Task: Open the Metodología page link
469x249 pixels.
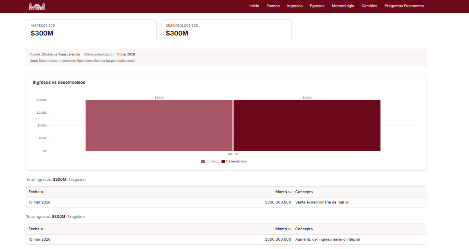Action: [343, 6]
